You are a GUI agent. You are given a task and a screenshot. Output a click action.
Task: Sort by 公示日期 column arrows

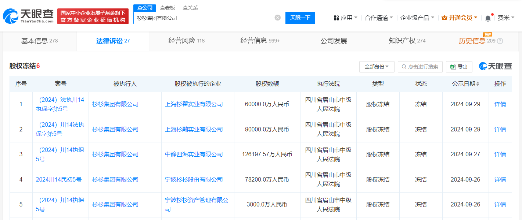(478, 84)
